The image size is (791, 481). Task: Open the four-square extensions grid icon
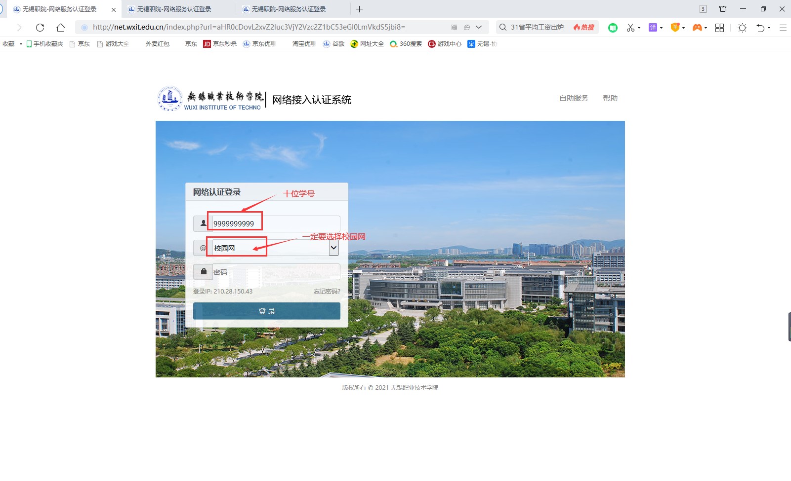719,28
